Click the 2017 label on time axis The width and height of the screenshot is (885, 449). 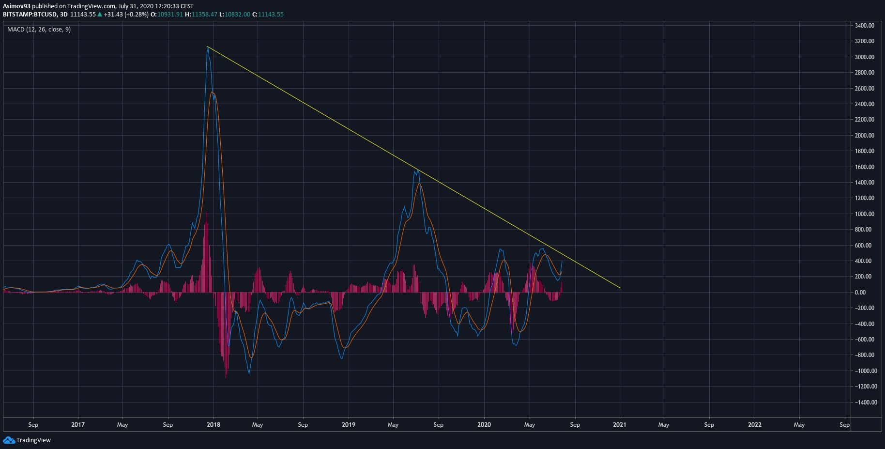click(77, 425)
